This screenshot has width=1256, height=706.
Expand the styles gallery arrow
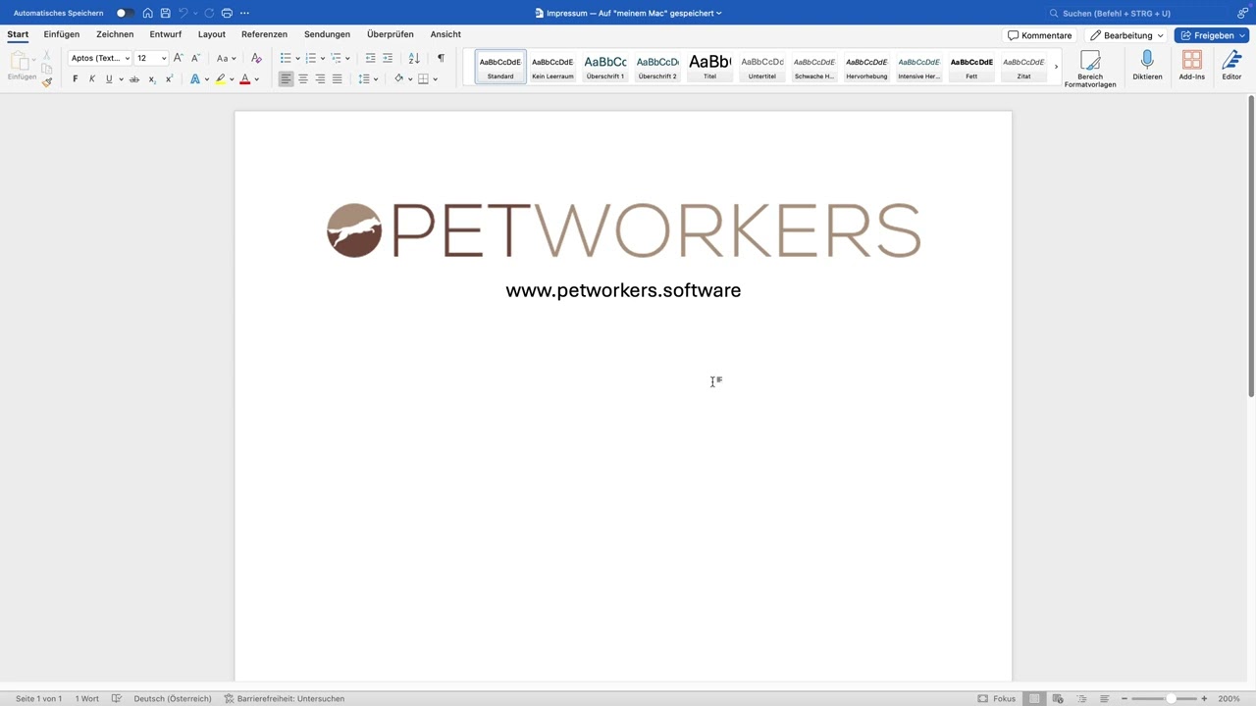click(x=1056, y=67)
